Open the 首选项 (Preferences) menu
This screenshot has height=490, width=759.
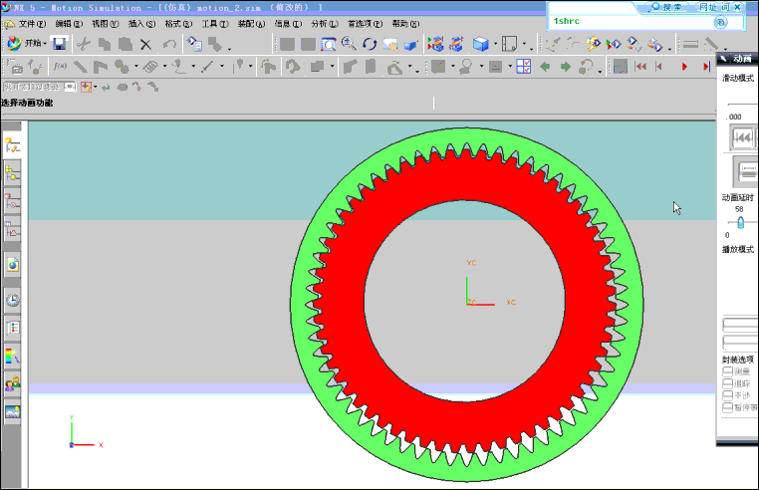(365, 24)
